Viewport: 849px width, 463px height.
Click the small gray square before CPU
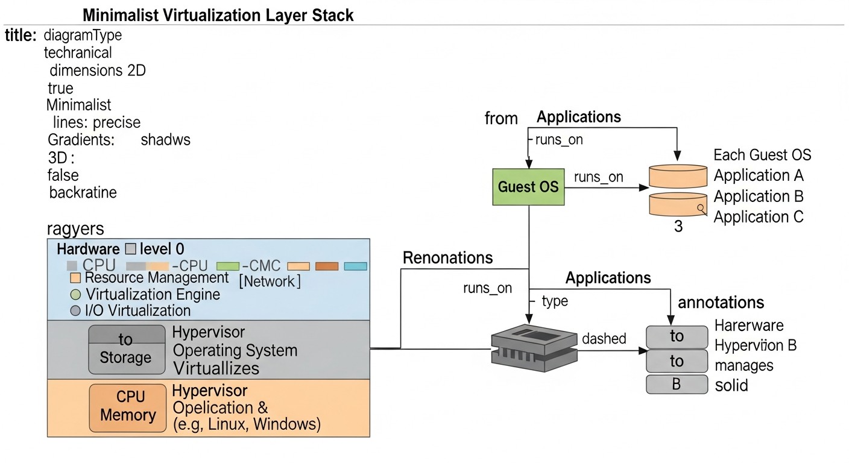pos(72,265)
